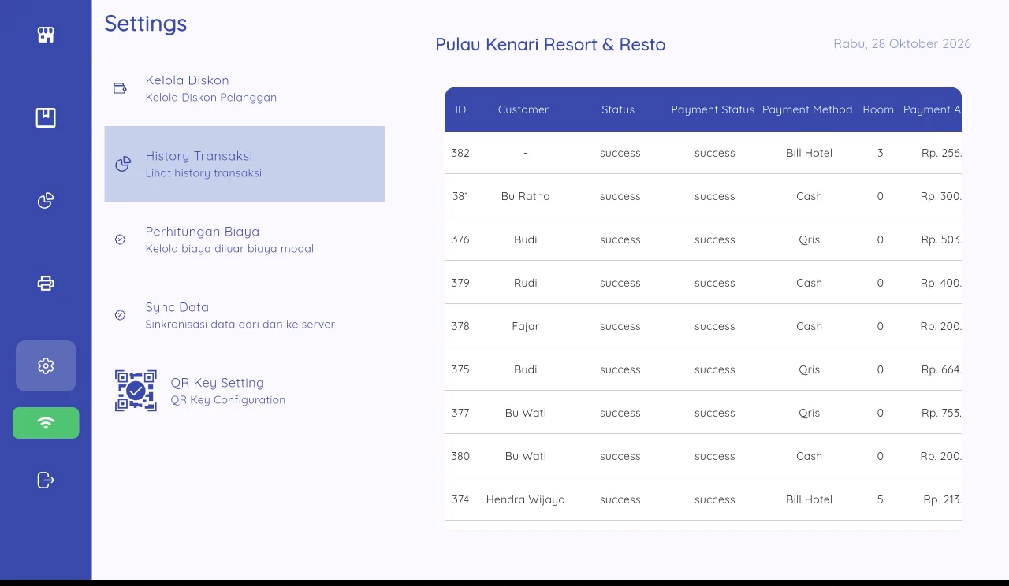Select transaction ID 376
Screen dimensions: 1009x586
coord(460,239)
